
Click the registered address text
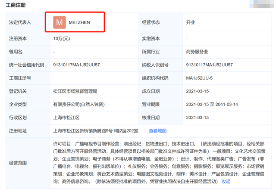(x=96, y=131)
